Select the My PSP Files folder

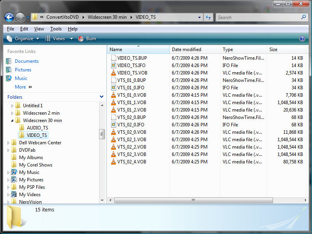(32, 187)
